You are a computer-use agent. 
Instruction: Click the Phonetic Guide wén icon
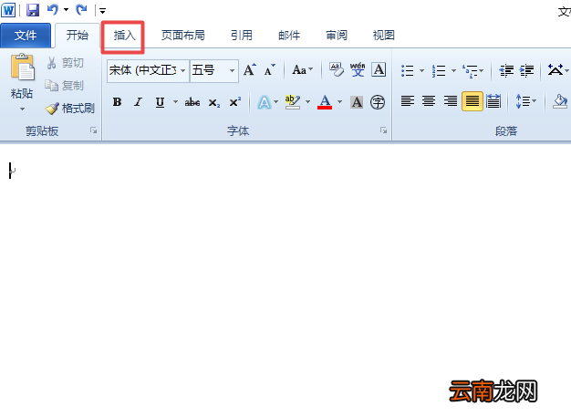(x=358, y=69)
